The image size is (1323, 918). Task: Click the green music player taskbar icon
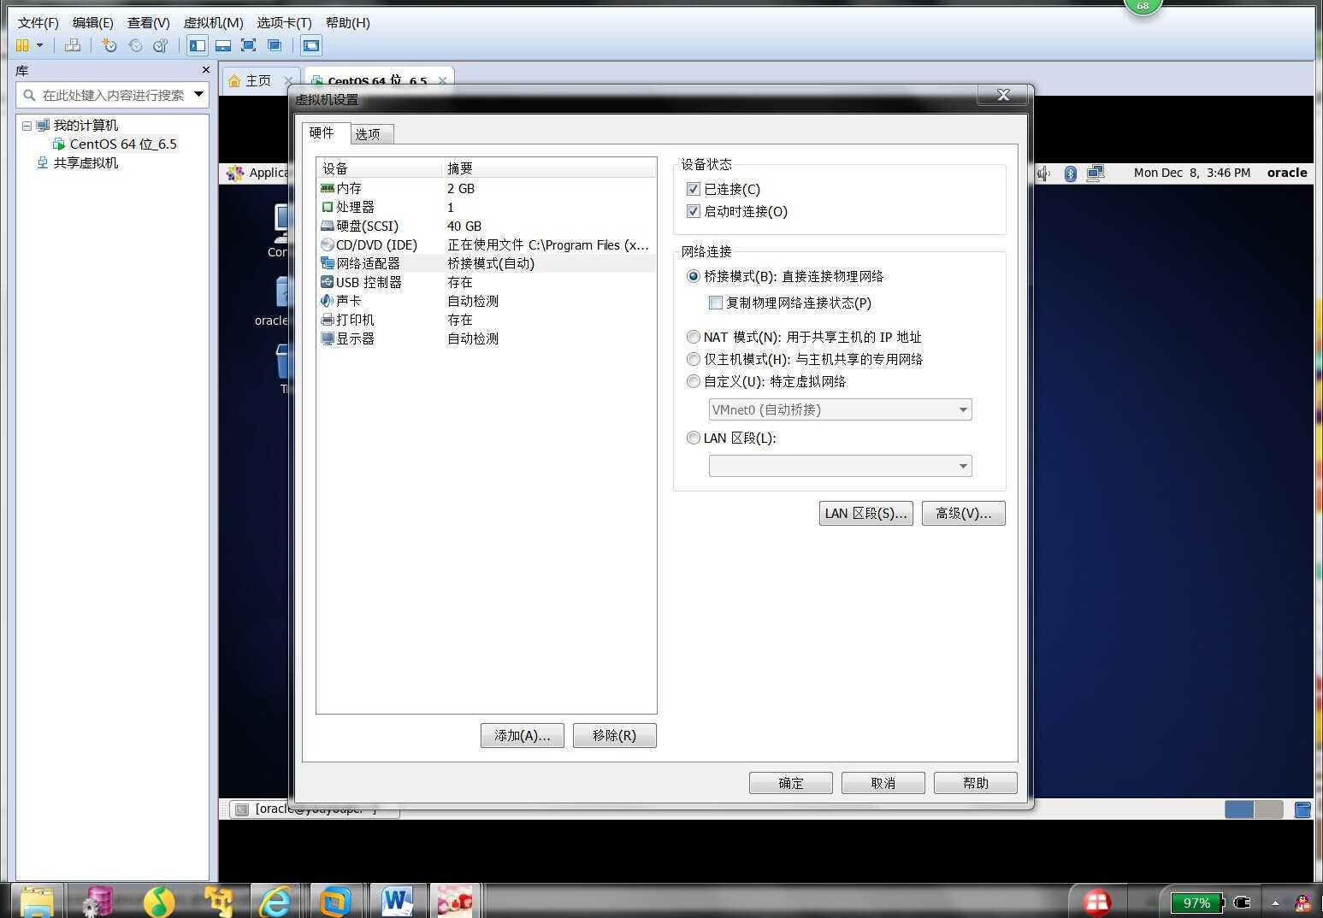point(158,902)
